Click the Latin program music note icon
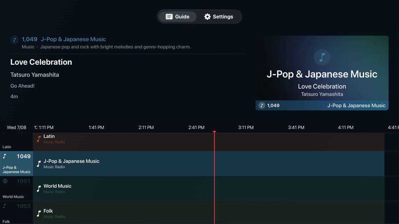This screenshot has height=224, width=399. pos(39,139)
